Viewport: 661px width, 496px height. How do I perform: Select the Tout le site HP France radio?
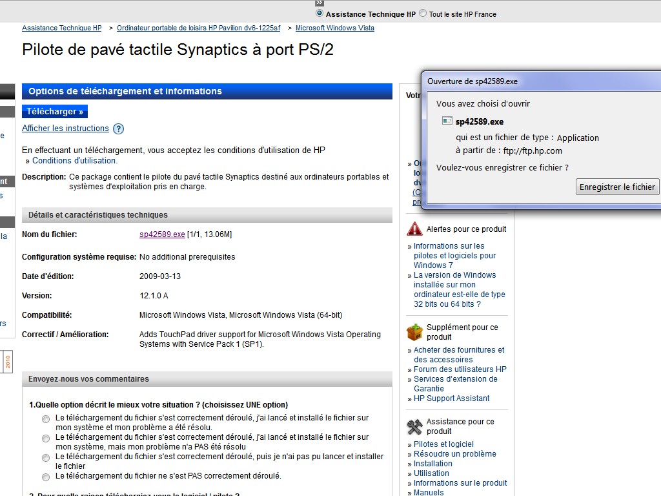pos(423,14)
